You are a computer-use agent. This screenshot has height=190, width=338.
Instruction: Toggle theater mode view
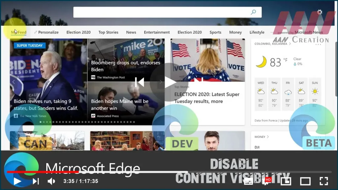305,181
